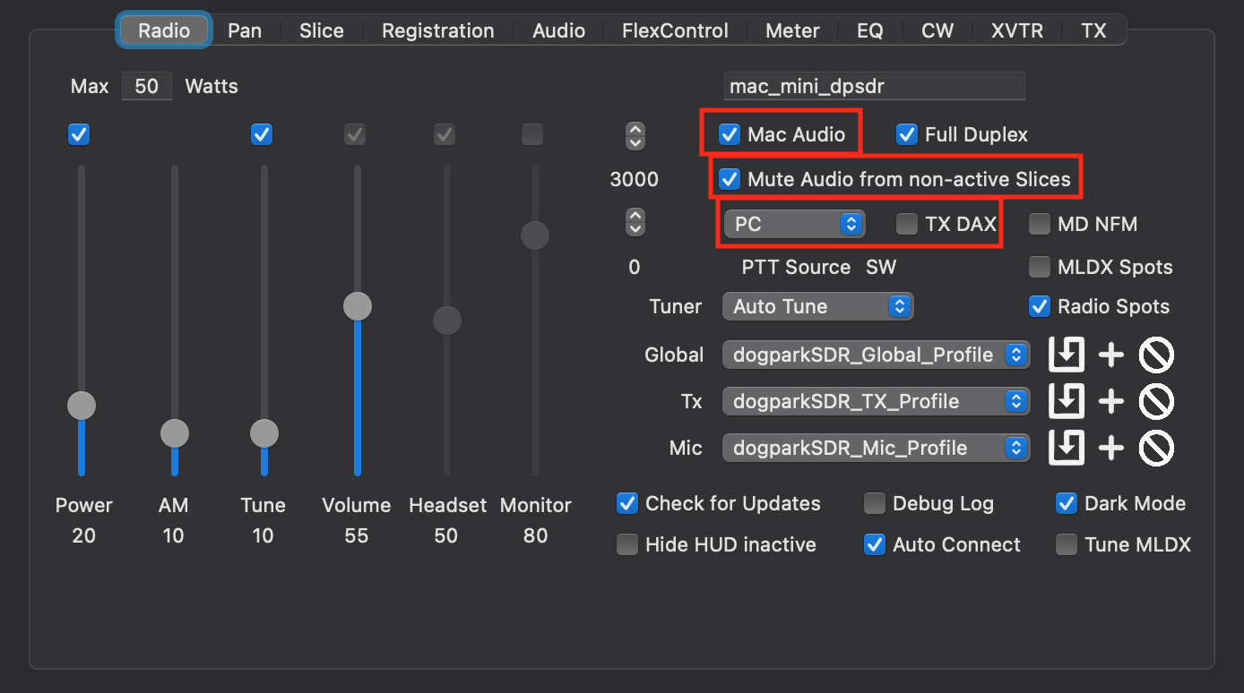Viewport: 1244px width, 693px height.
Task: Open the dogparkSDR_TX_Profile dropdown
Action: pyautogui.click(x=875, y=402)
